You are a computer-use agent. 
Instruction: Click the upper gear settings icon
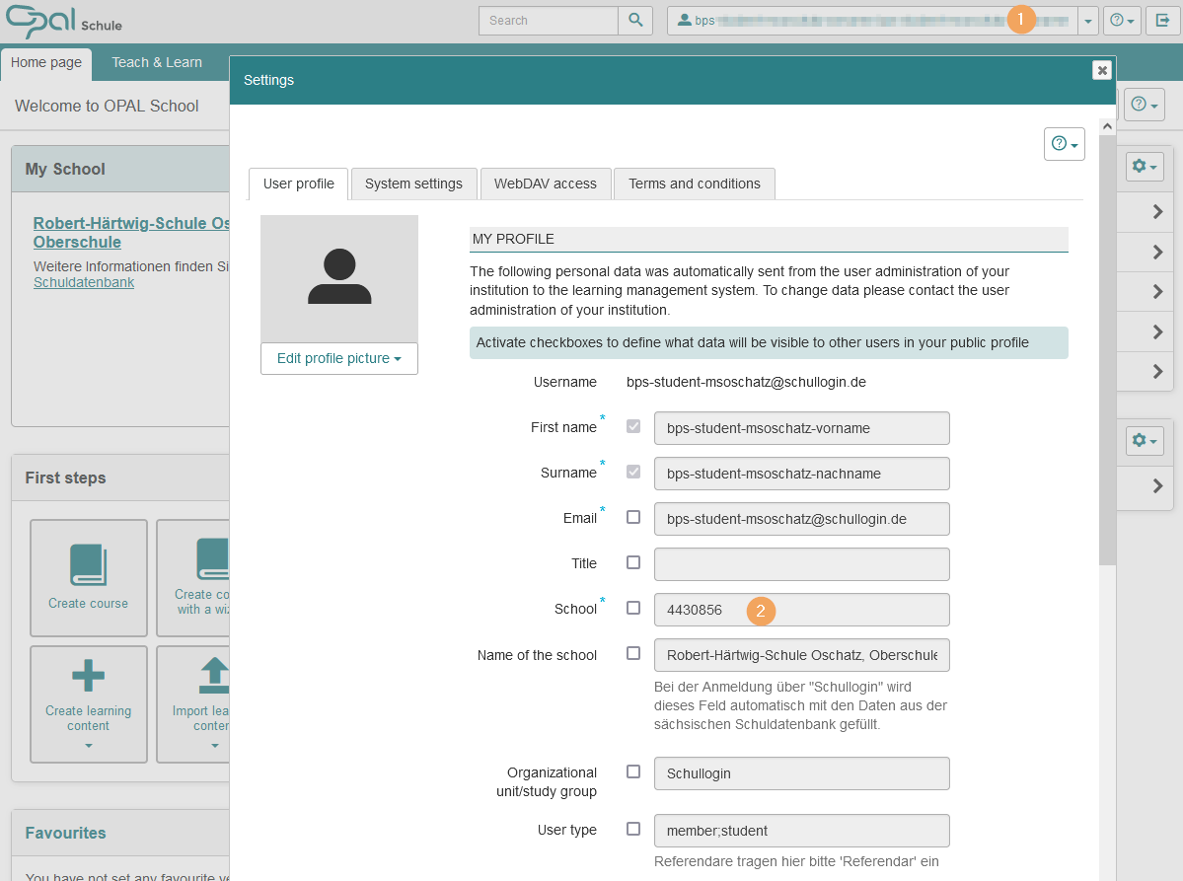(x=1145, y=167)
